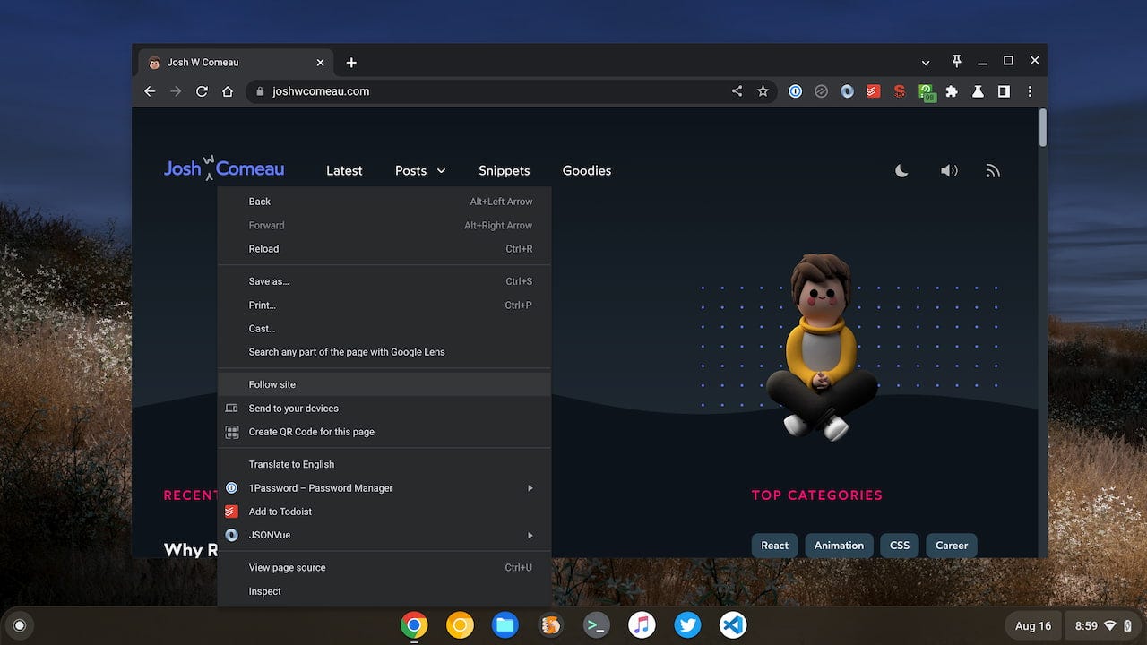Bookmark this page with the star icon

763,91
